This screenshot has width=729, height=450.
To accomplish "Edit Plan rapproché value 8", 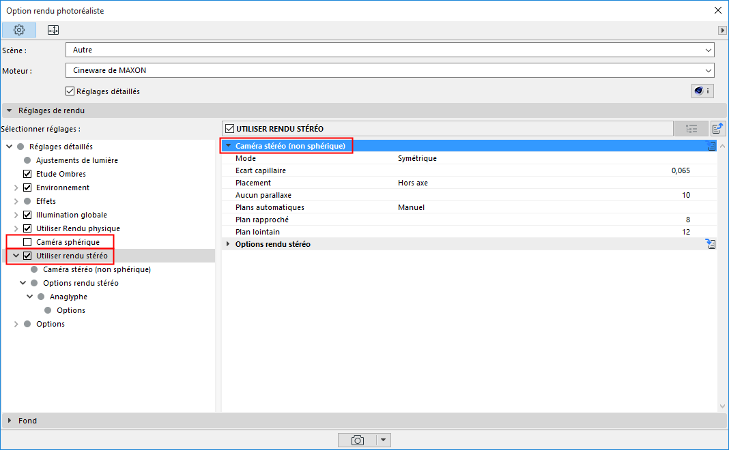I will click(x=687, y=220).
